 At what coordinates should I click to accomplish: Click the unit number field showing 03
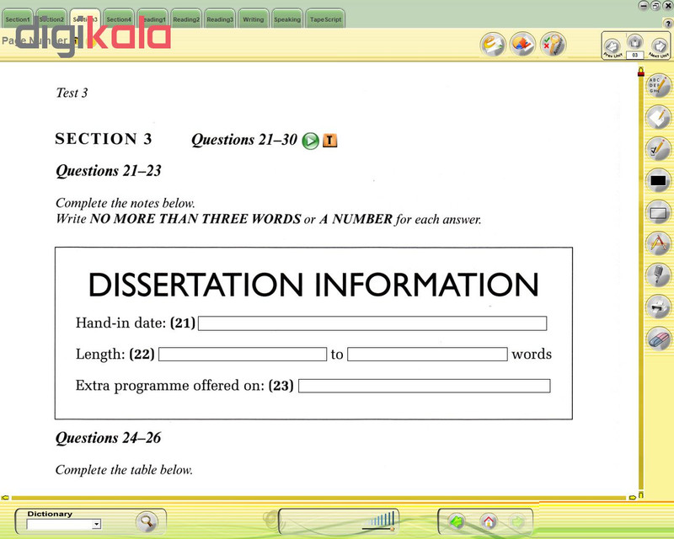coord(635,55)
